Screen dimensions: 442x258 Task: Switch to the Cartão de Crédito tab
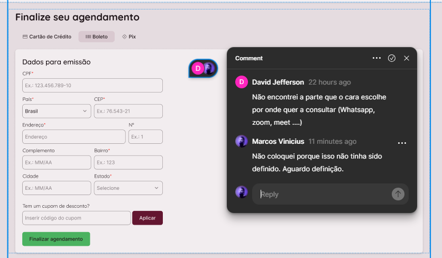coord(47,37)
